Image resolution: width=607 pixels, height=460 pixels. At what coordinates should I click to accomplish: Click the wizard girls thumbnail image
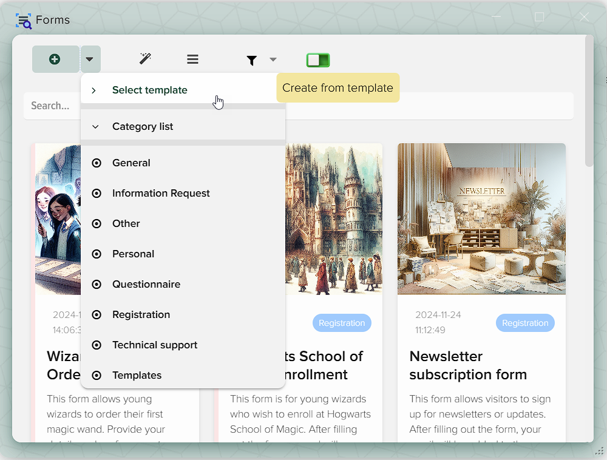pyautogui.click(x=58, y=219)
